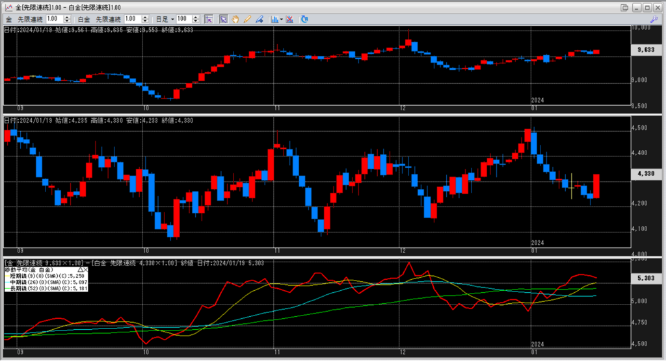Viewport: 666px width, 361px height.
Task: Click the 白金 symbol button
Action: pyautogui.click(x=83, y=19)
